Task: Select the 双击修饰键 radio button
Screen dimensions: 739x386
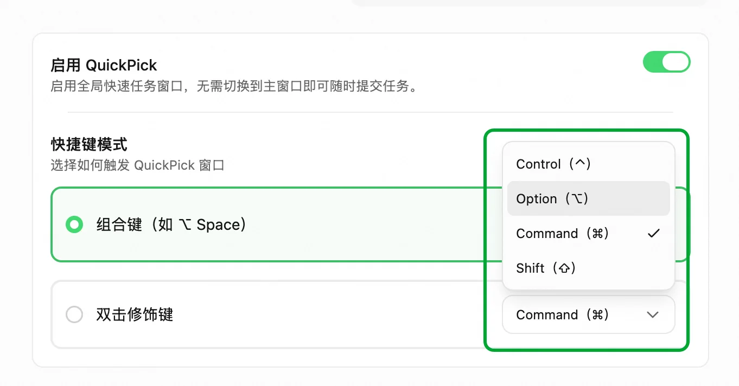Action: point(74,314)
